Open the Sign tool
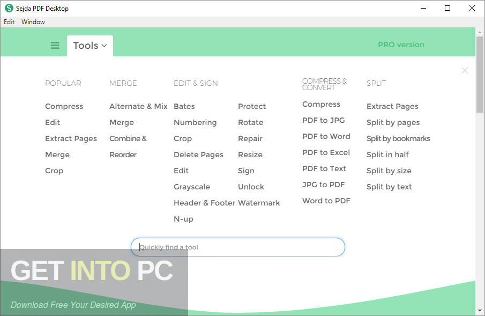This screenshot has width=485, height=316. 246,171
